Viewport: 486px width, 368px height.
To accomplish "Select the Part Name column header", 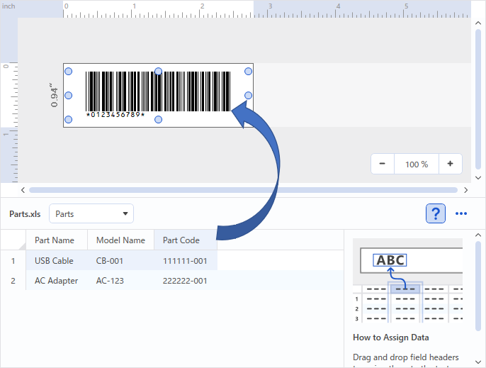I will [55, 240].
